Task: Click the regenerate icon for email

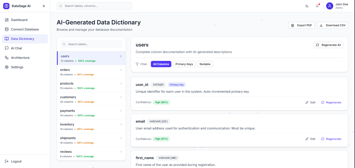Action: 323,139
